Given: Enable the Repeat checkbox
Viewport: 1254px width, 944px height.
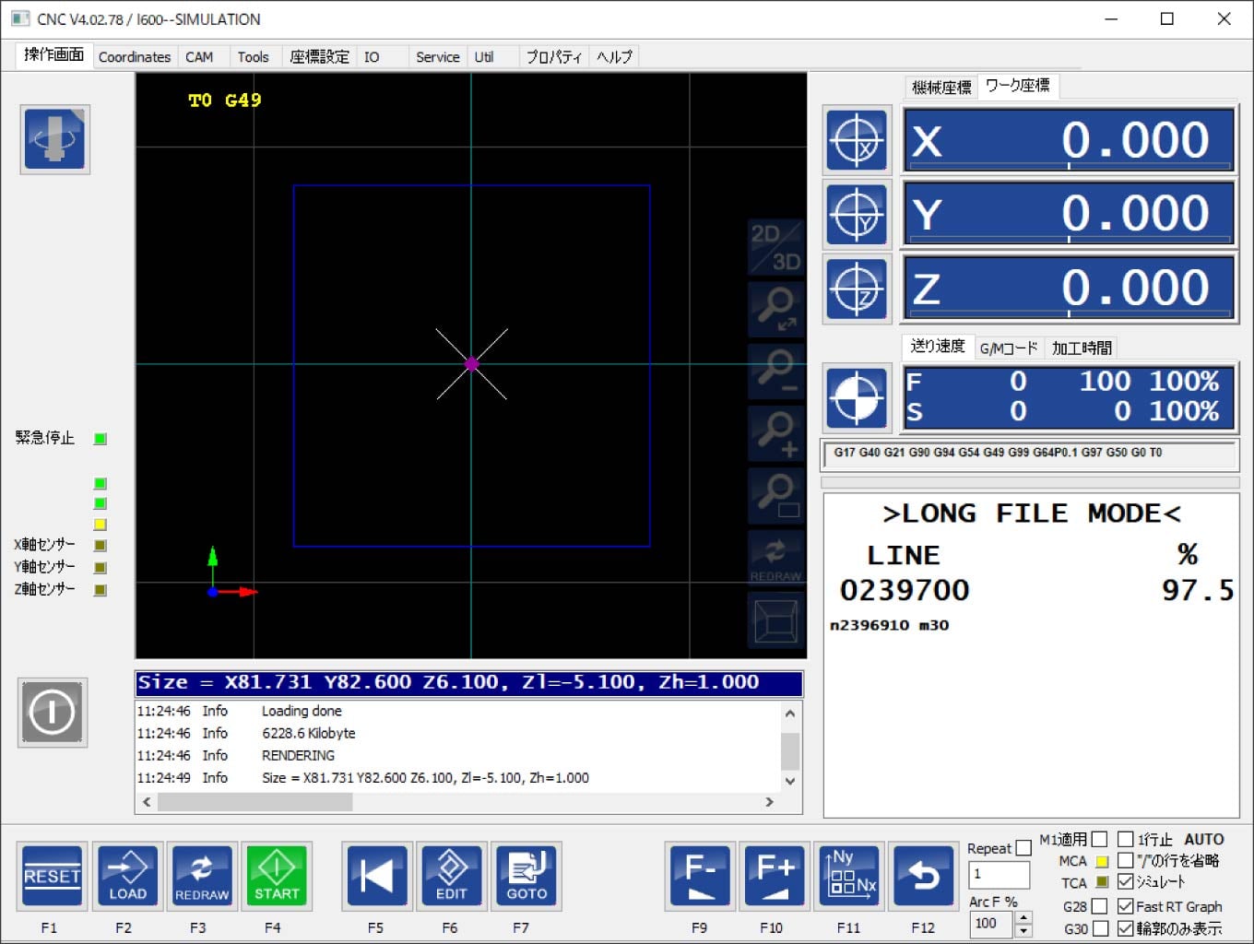Looking at the screenshot, I should [1023, 848].
